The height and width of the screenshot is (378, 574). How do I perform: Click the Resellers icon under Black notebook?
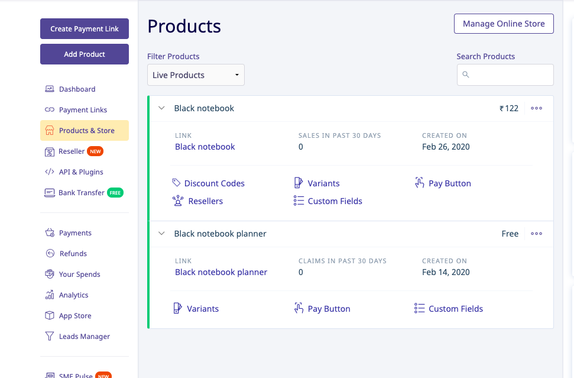[178, 201]
